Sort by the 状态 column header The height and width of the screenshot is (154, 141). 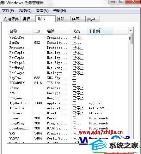click(79, 31)
